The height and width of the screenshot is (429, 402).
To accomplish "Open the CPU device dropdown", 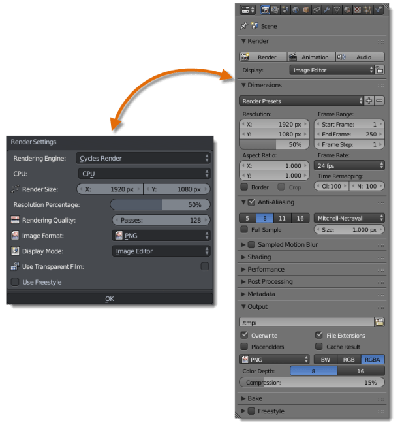I will [x=144, y=174].
